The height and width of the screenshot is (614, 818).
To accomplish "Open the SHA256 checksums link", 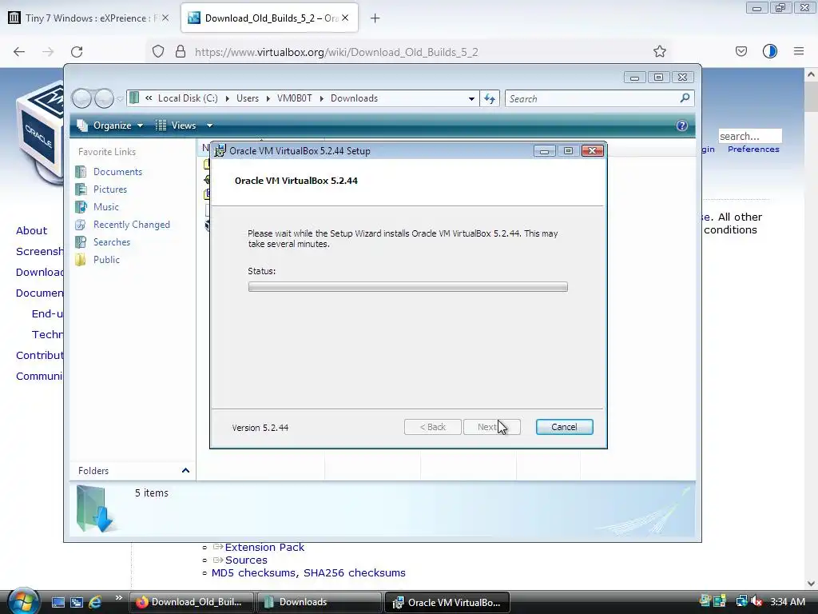I will coord(355,572).
